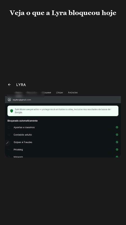Click the green check for Golpes e fraudes
The width and height of the screenshot is (126, 225).
(117, 142)
